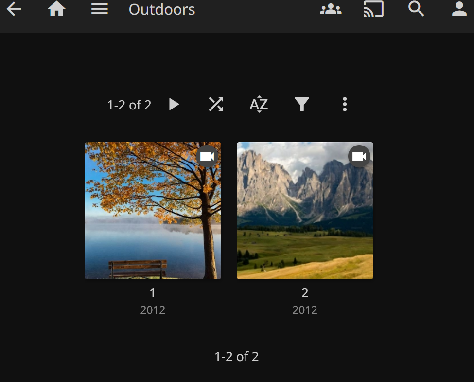474x382 pixels.
Task: Shuffle the Outdoors library
Action: 216,104
